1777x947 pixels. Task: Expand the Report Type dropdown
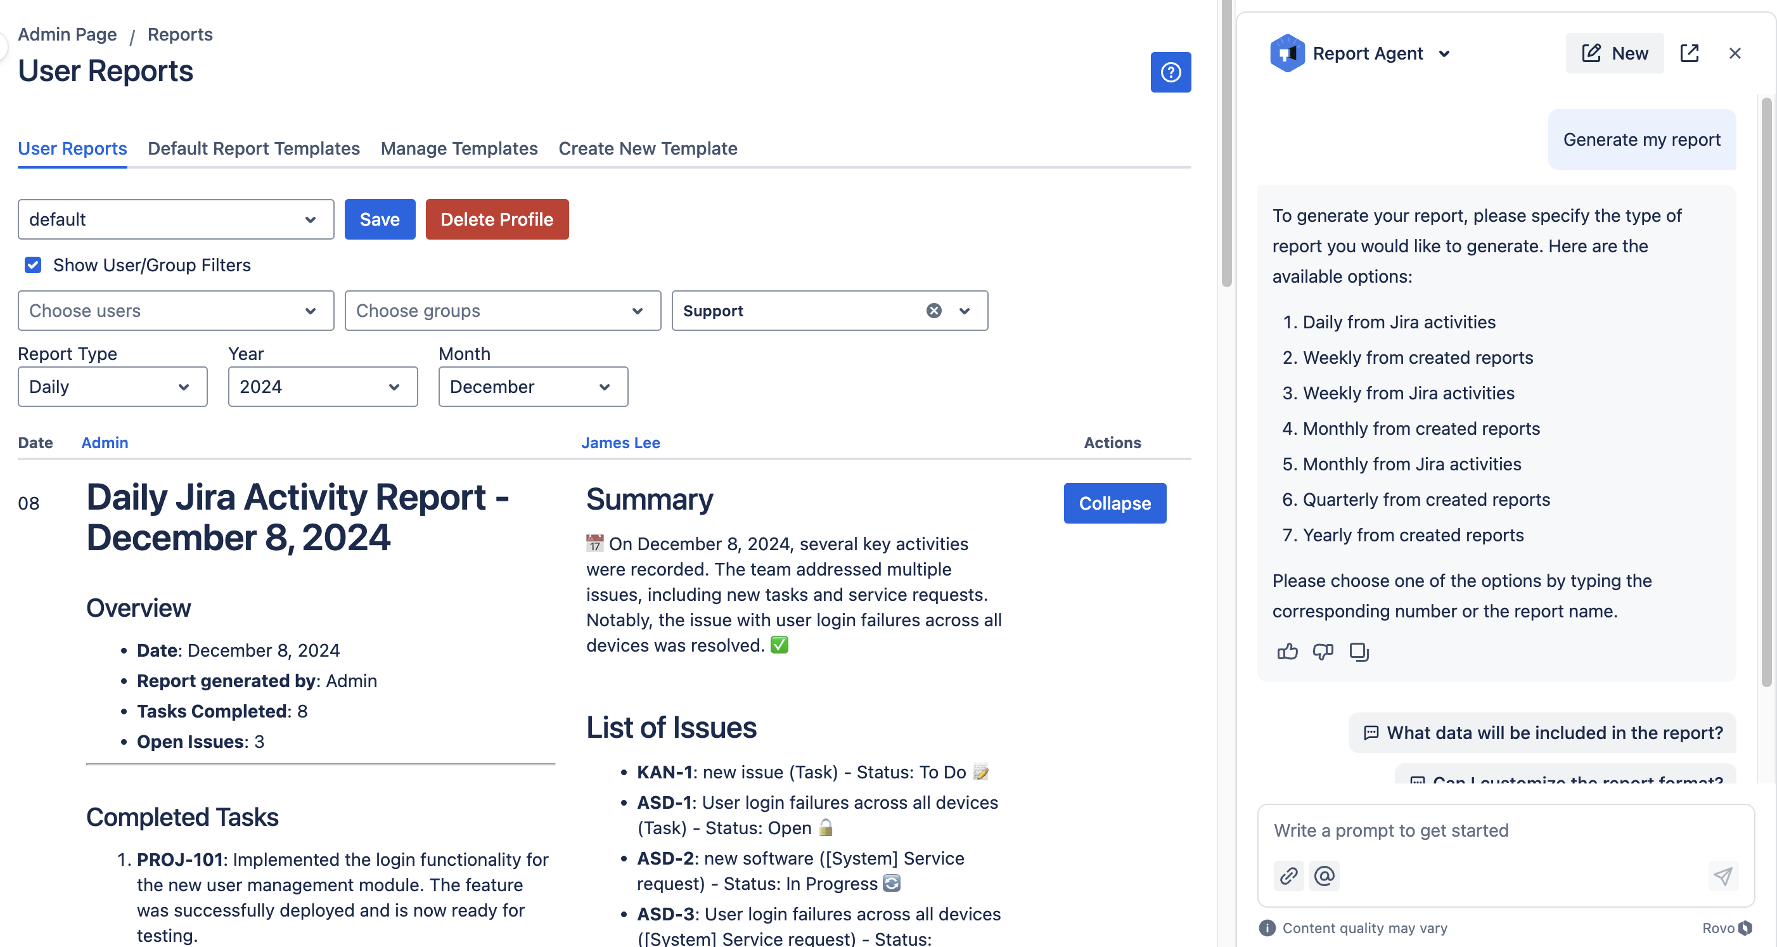click(112, 386)
